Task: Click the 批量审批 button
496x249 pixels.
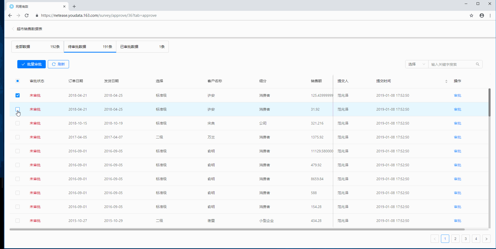Action: 32,64
